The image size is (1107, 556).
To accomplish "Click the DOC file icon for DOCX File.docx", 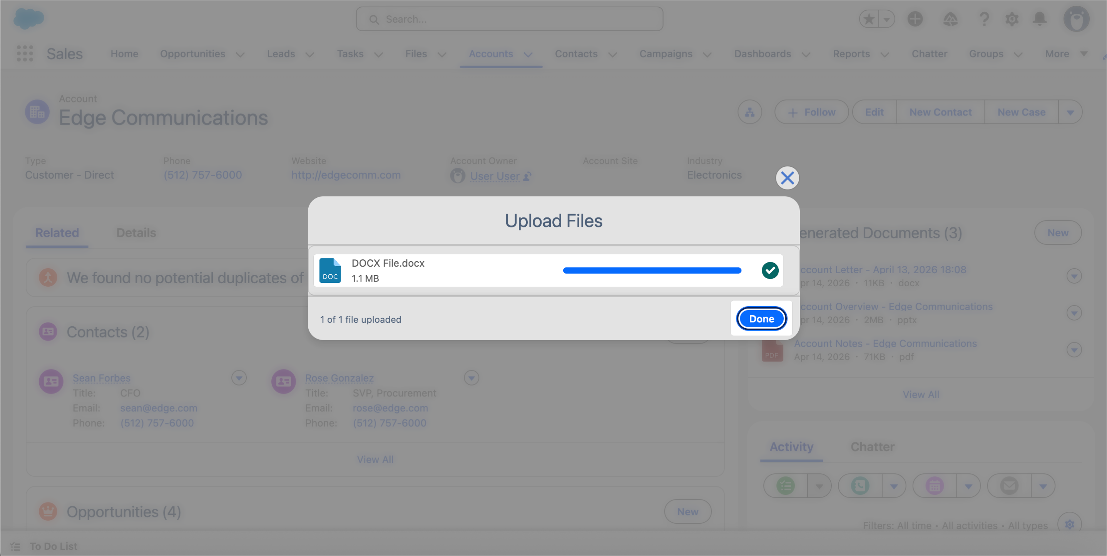I will [x=330, y=270].
